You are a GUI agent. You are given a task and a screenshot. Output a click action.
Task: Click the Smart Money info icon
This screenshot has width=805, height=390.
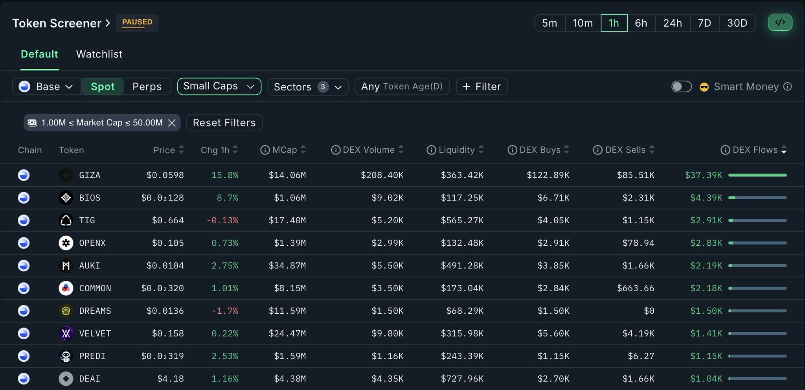(x=787, y=86)
